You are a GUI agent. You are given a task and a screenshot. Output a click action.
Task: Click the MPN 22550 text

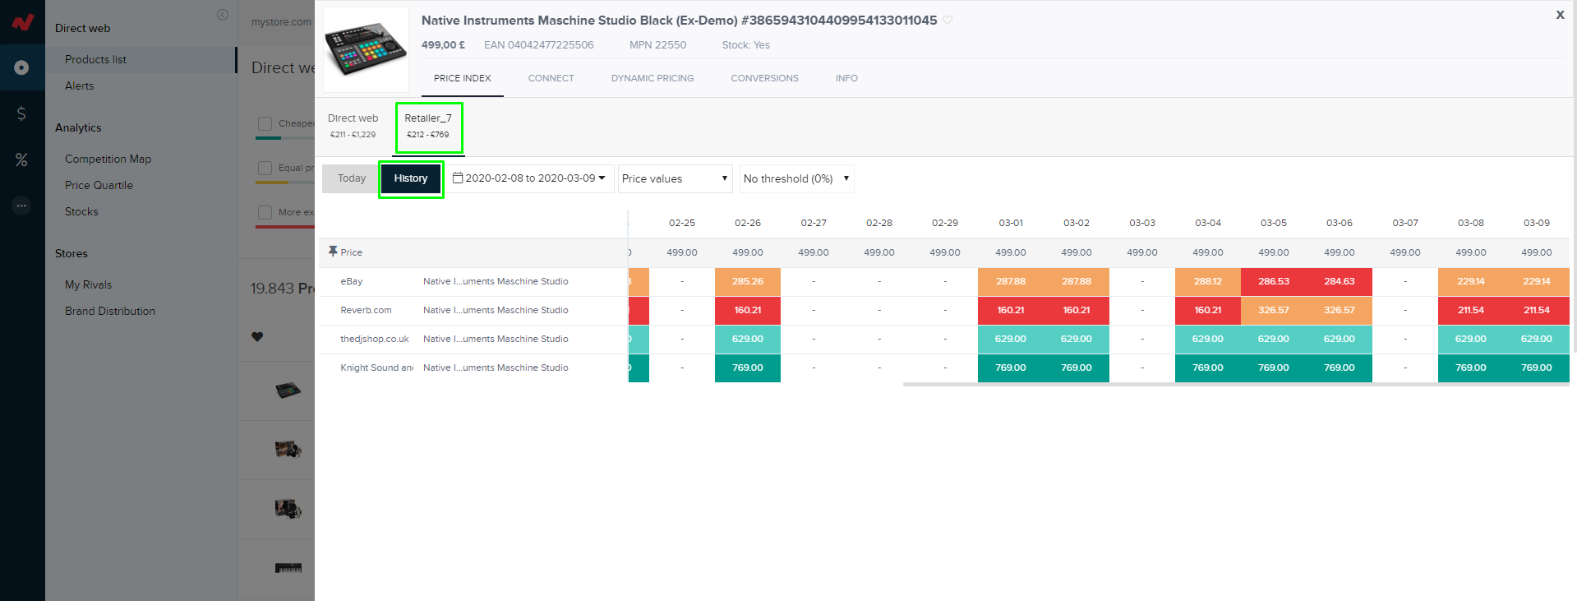pyautogui.click(x=657, y=45)
